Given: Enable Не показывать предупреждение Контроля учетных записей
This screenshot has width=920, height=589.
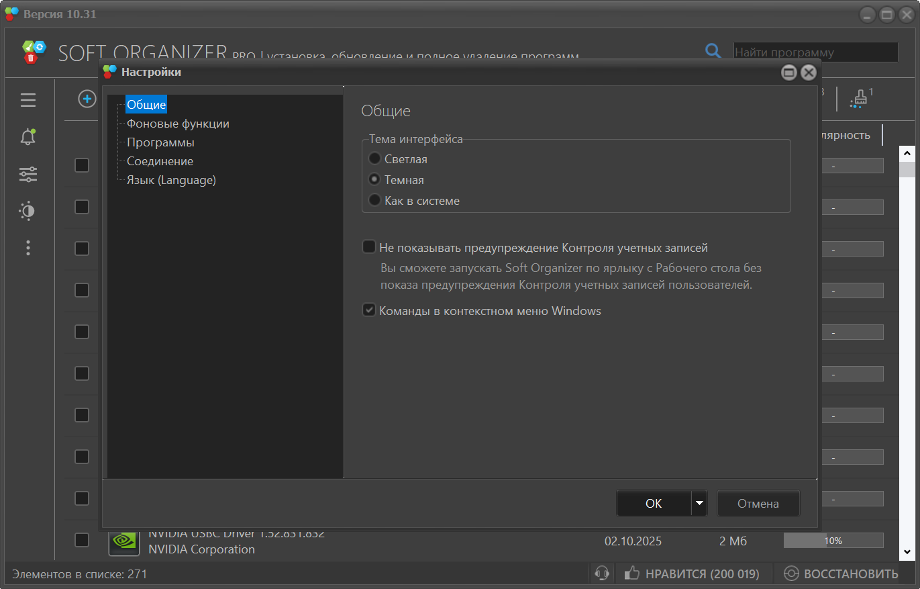Looking at the screenshot, I should tap(369, 247).
